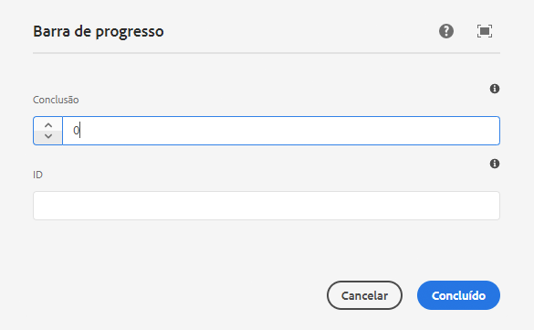Step up the completion percentage chevron
534x330 pixels.
coord(48,124)
